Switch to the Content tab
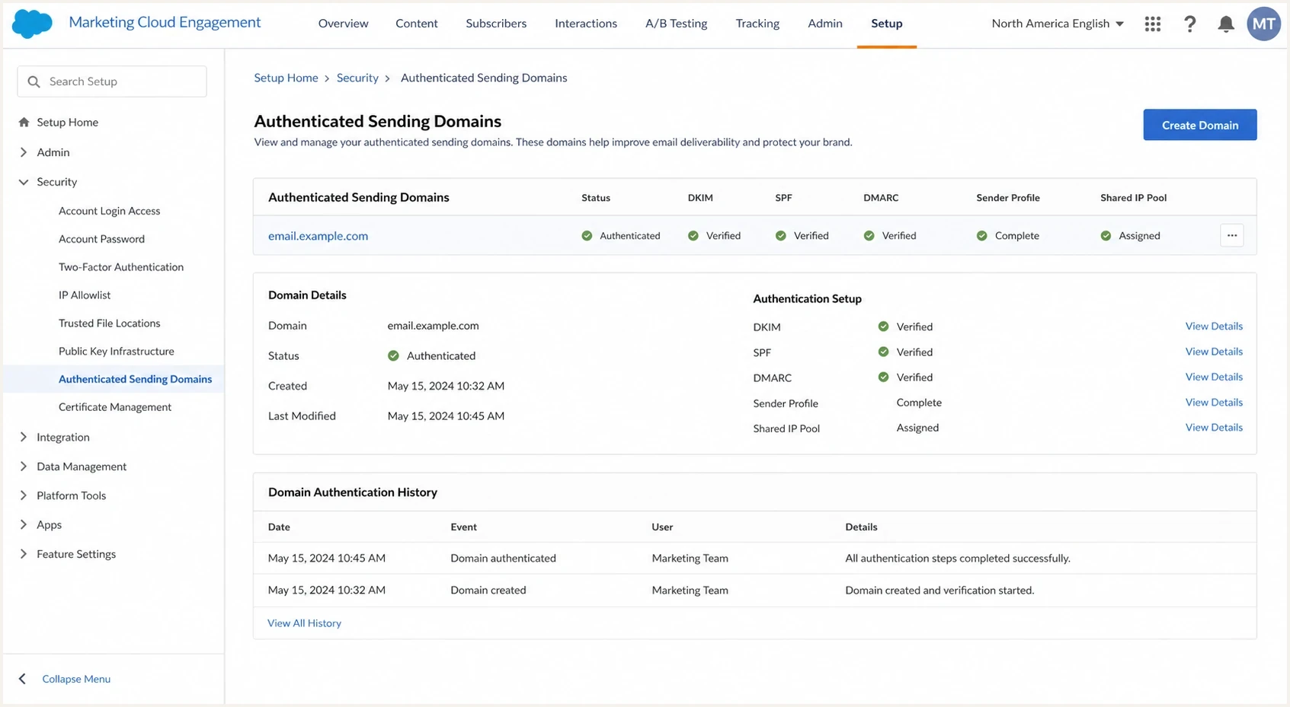 tap(417, 24)
